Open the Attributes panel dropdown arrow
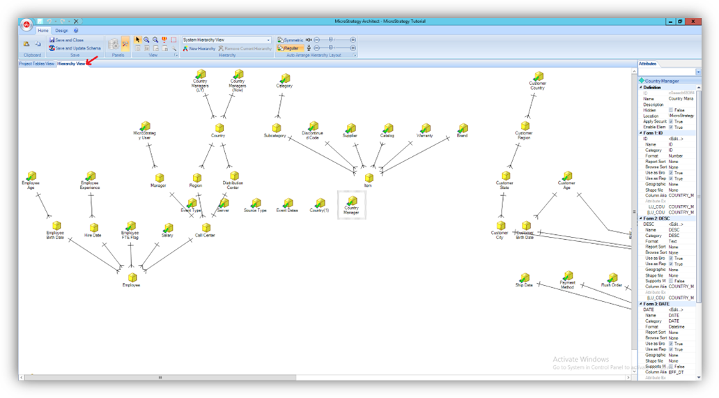719x398 pixels. (698, 72)
